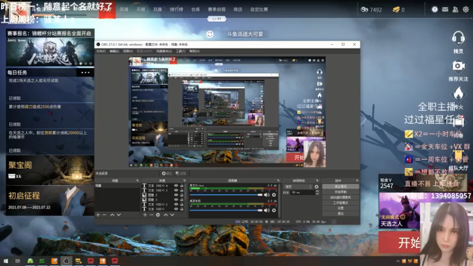Viewport: 473px width, 266px height.
Task: Move the scene up with the up arrow
Action: click(112, 215)
